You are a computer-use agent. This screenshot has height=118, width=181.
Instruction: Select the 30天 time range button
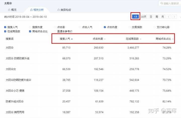pyautogui.click(x=144, y=17)
